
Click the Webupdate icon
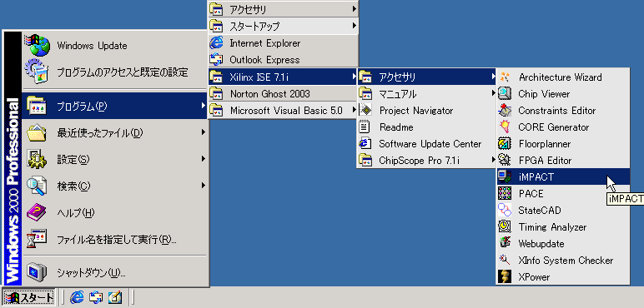pos(505,243)
